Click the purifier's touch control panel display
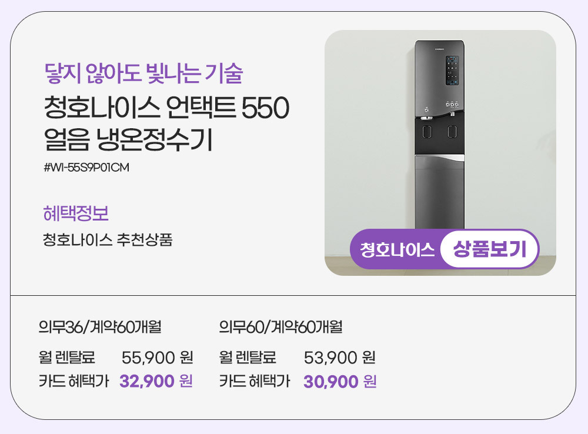This screenshot has height=434, width=588. 452,71
